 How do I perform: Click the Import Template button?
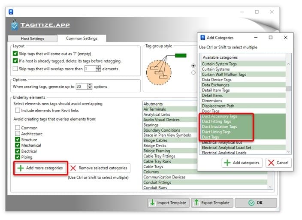click(x=169, y=203)
